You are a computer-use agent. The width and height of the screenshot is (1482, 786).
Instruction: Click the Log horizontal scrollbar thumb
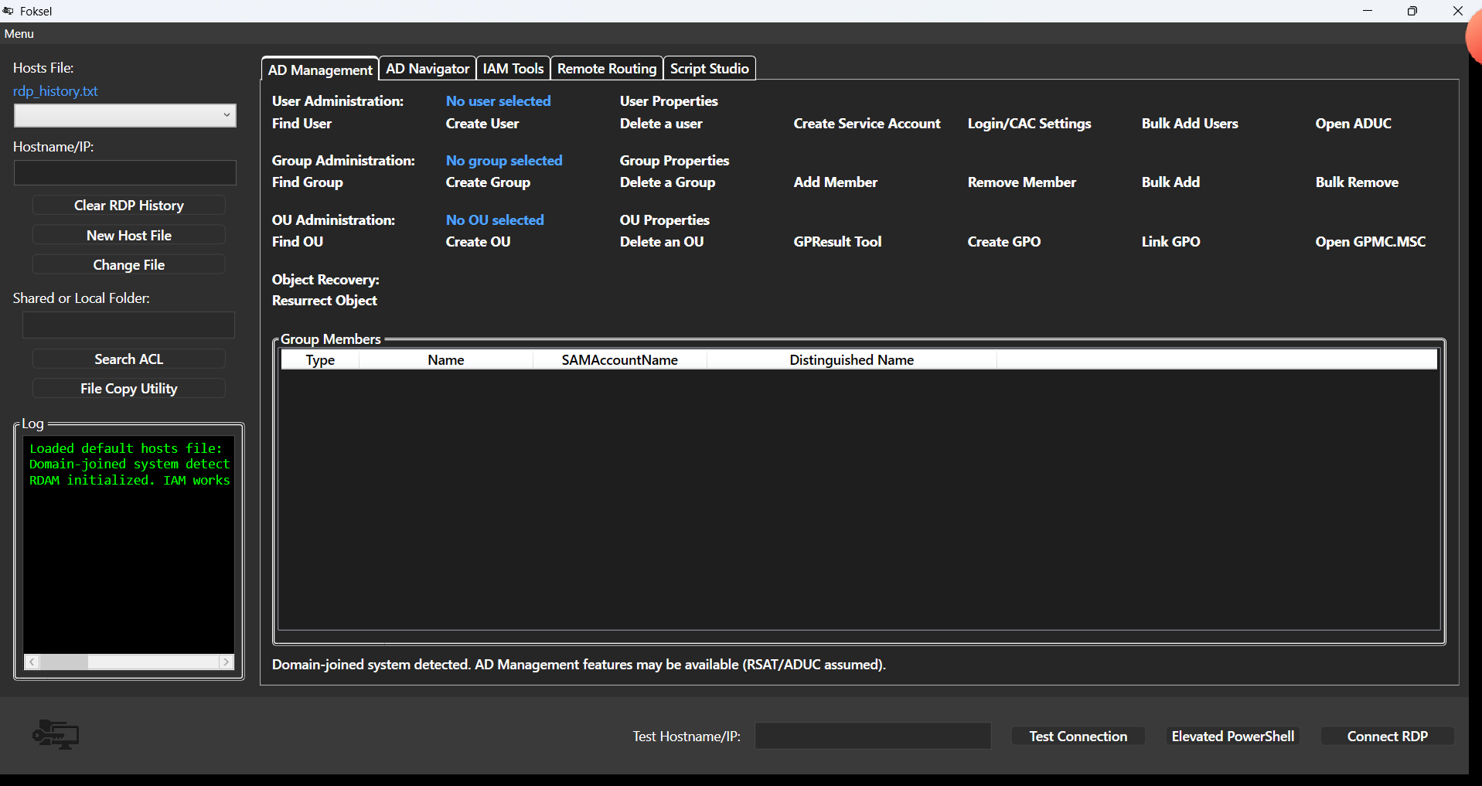click(64, 662)
